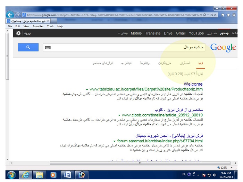Expand arrow beside cloob.com URL

(119, 115)
